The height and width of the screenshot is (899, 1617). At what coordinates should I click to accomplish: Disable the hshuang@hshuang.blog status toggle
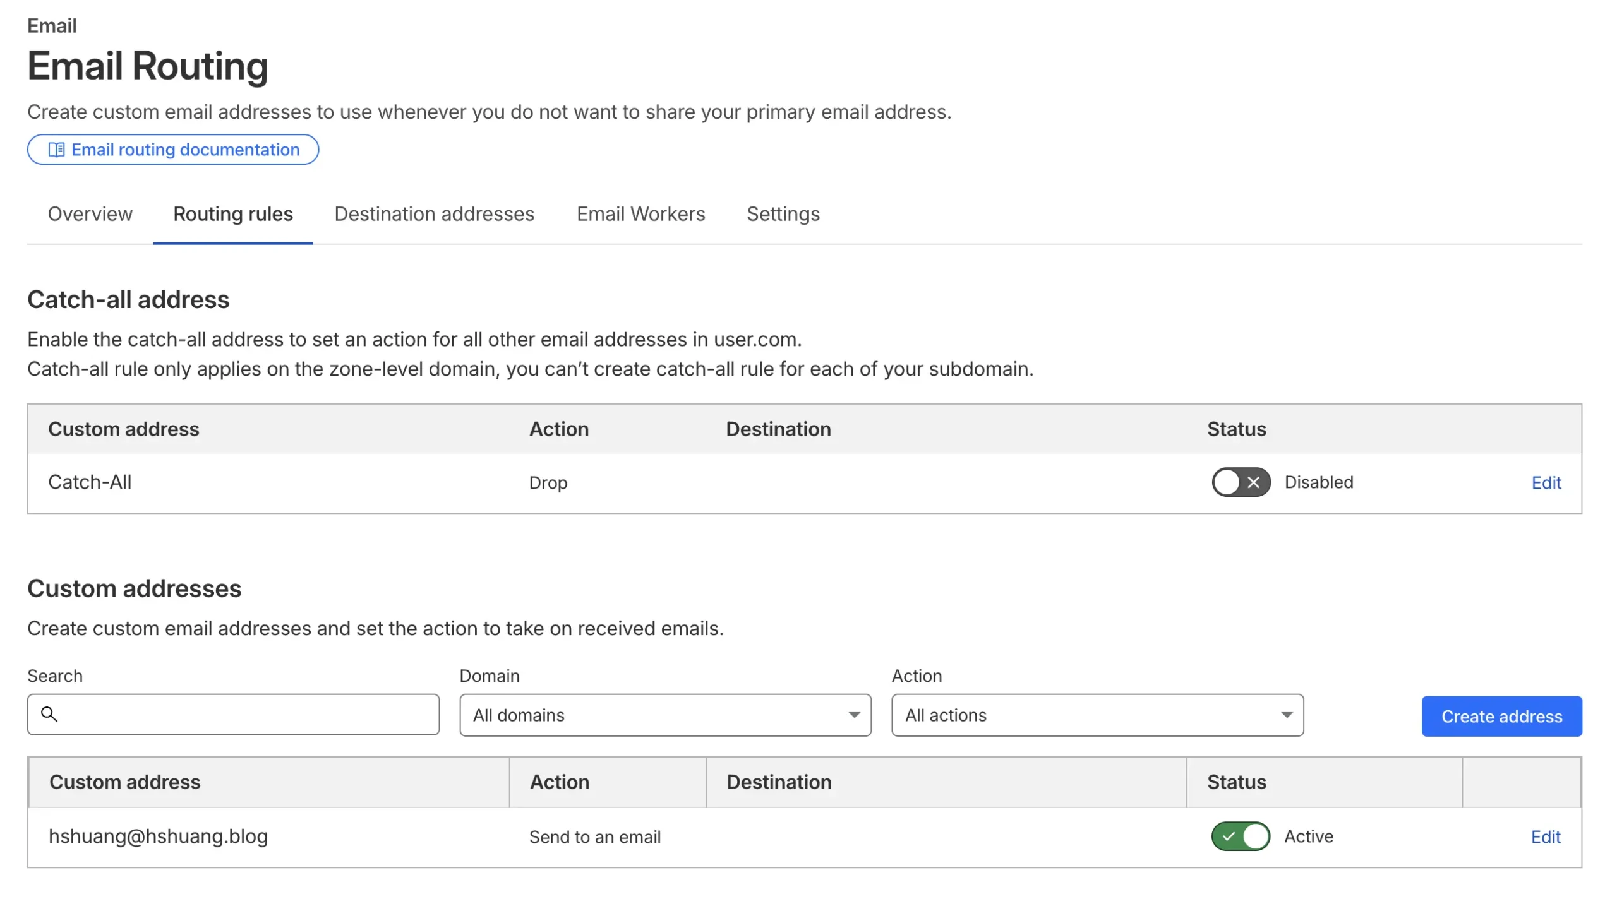[x=1239, y=836]
